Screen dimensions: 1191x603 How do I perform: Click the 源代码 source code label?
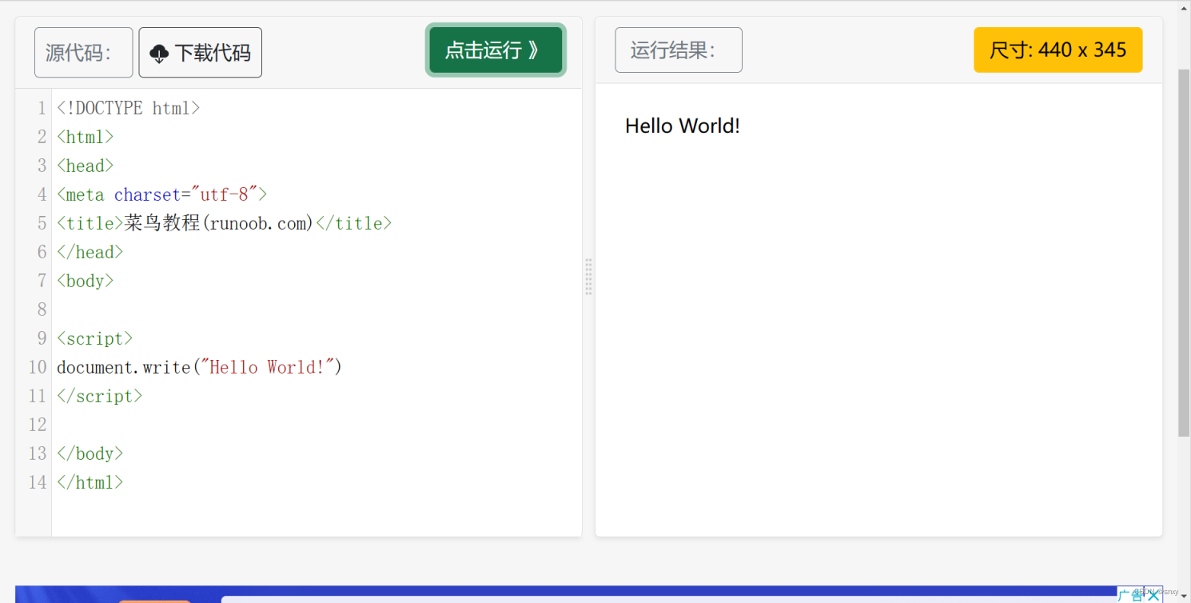84,53
